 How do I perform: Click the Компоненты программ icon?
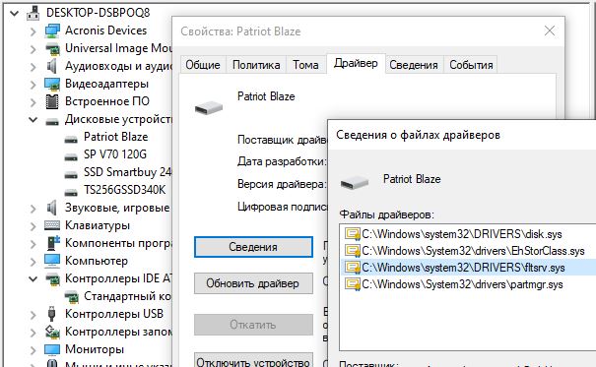point(52,243)
